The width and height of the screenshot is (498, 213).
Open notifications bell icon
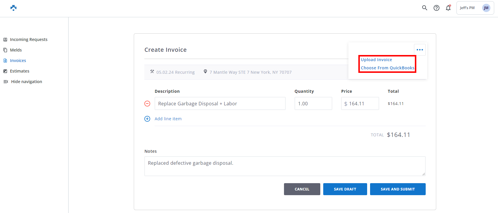coord(448,8)
